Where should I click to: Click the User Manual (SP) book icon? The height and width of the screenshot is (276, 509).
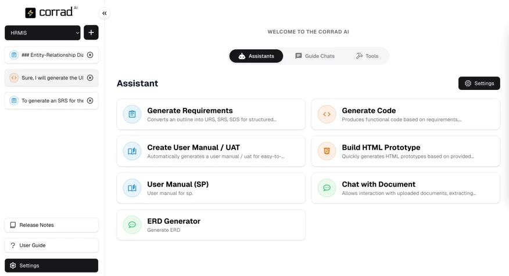pos(132,188)
